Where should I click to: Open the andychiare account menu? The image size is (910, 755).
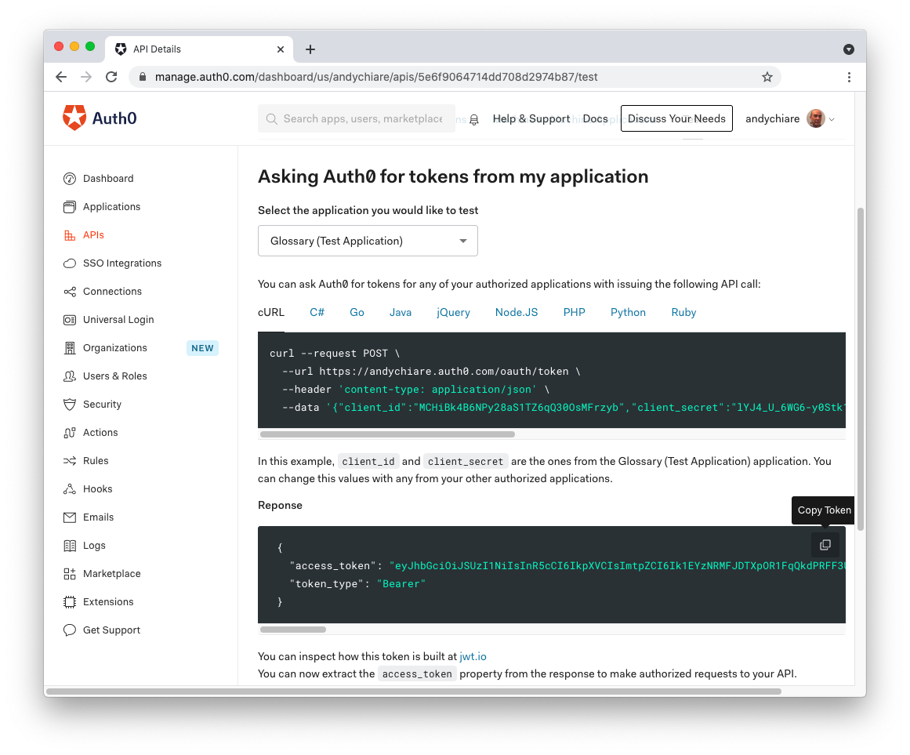click(789, 119)
